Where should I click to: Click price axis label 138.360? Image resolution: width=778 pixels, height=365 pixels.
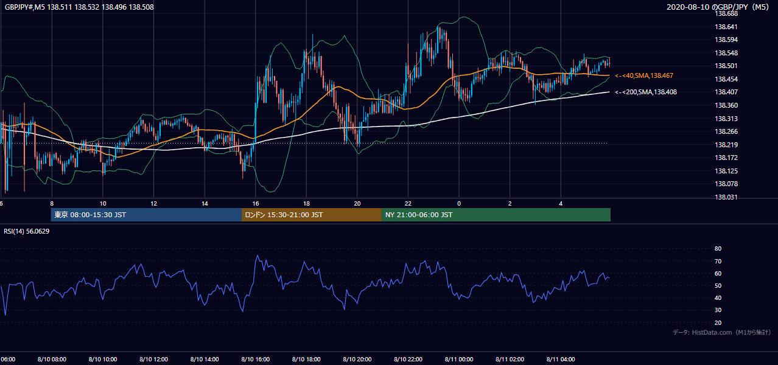pyautogui.click(x=727, y=106)
